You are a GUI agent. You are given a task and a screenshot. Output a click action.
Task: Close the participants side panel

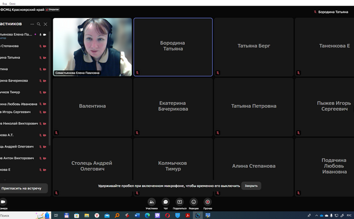coord(46,24)
